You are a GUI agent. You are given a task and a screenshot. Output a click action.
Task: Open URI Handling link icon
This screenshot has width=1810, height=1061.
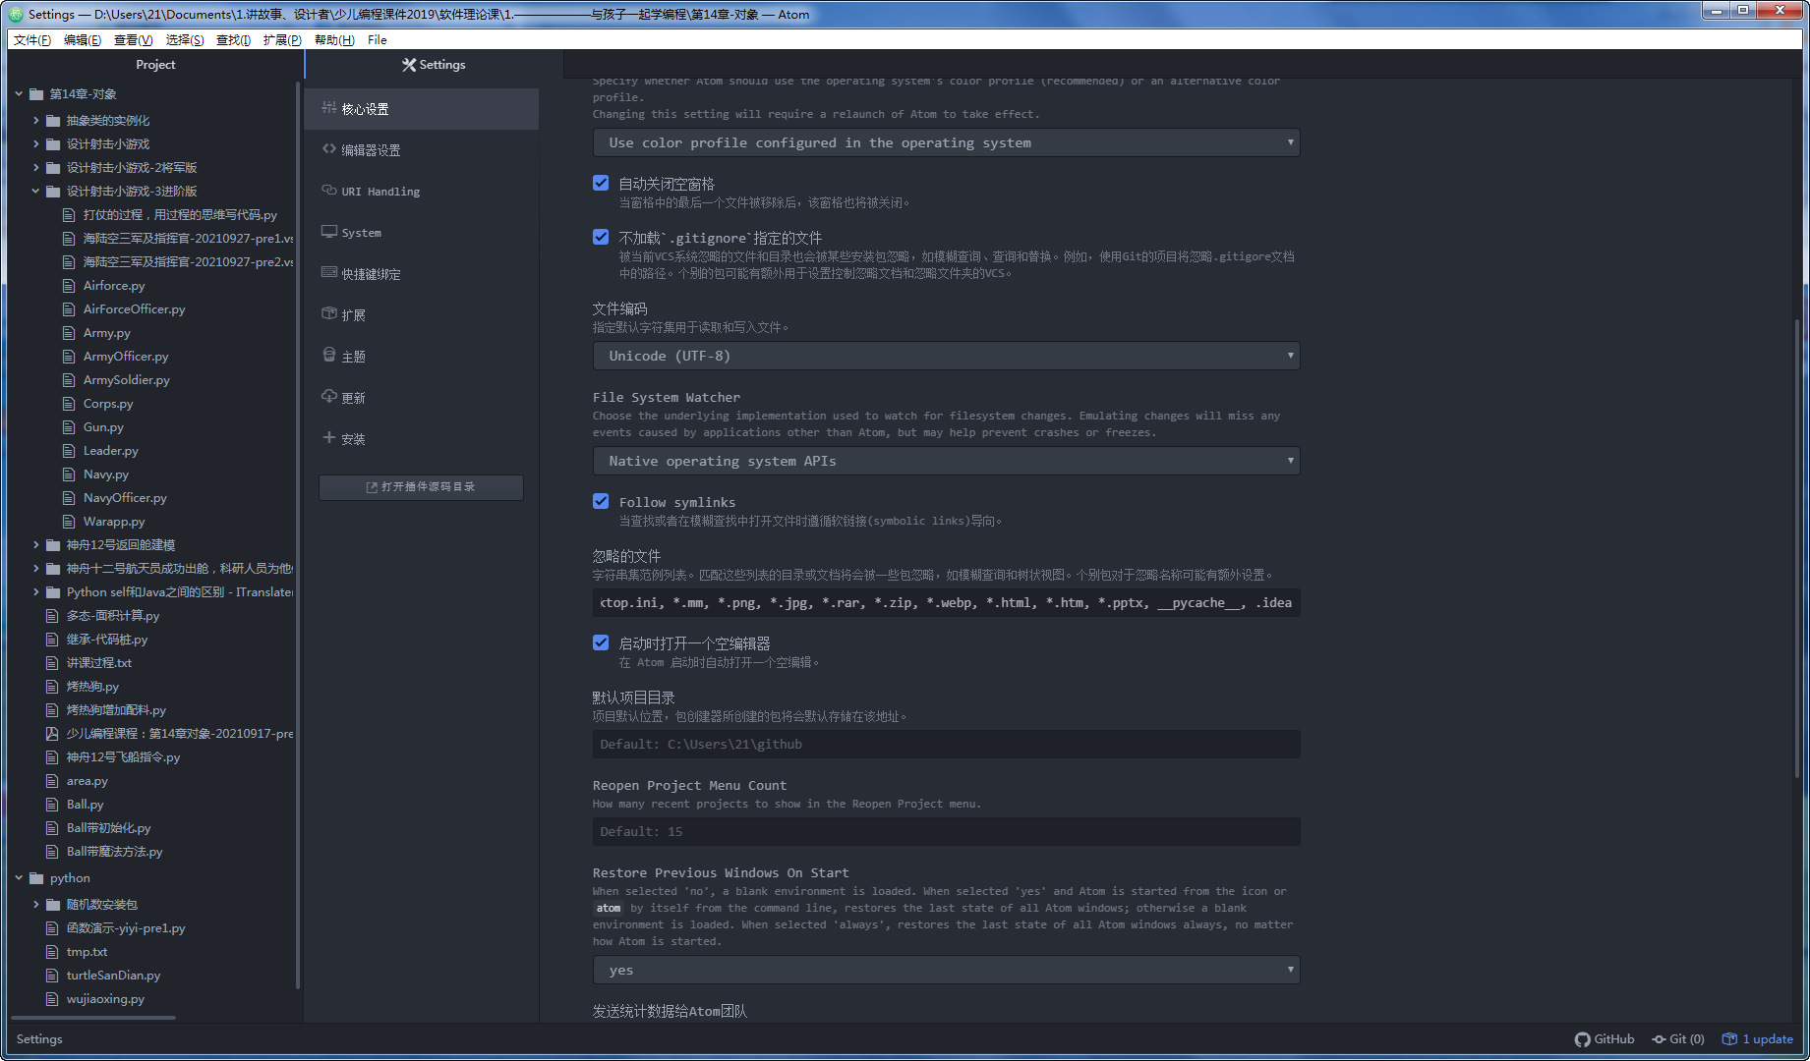coord(329,191)
